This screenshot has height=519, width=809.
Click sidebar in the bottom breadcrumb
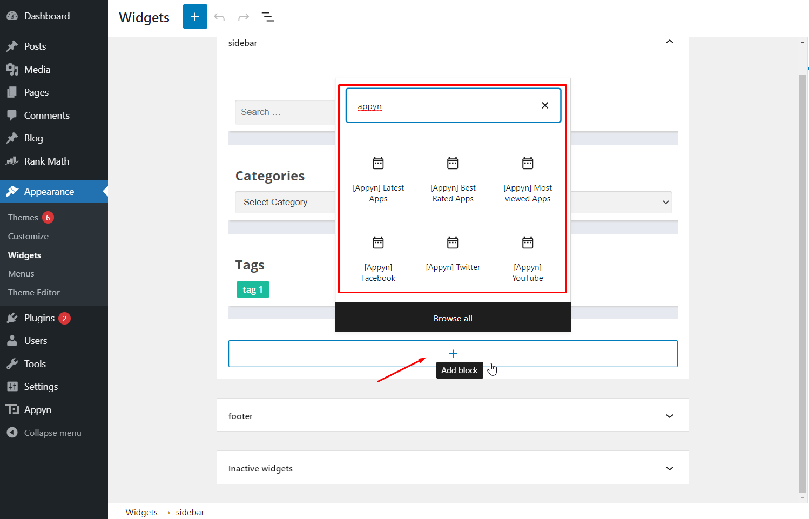[190, 512]
